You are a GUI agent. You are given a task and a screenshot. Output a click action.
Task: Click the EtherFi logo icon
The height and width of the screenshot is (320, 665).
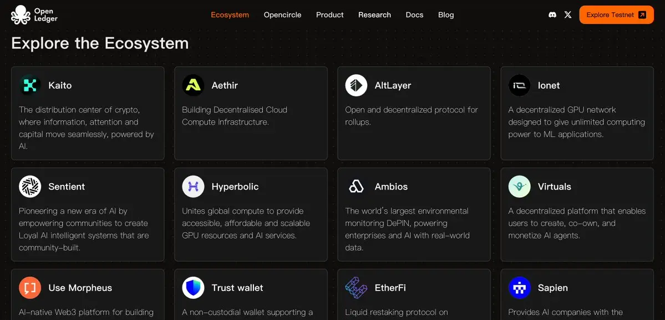[x=356, y=288]
